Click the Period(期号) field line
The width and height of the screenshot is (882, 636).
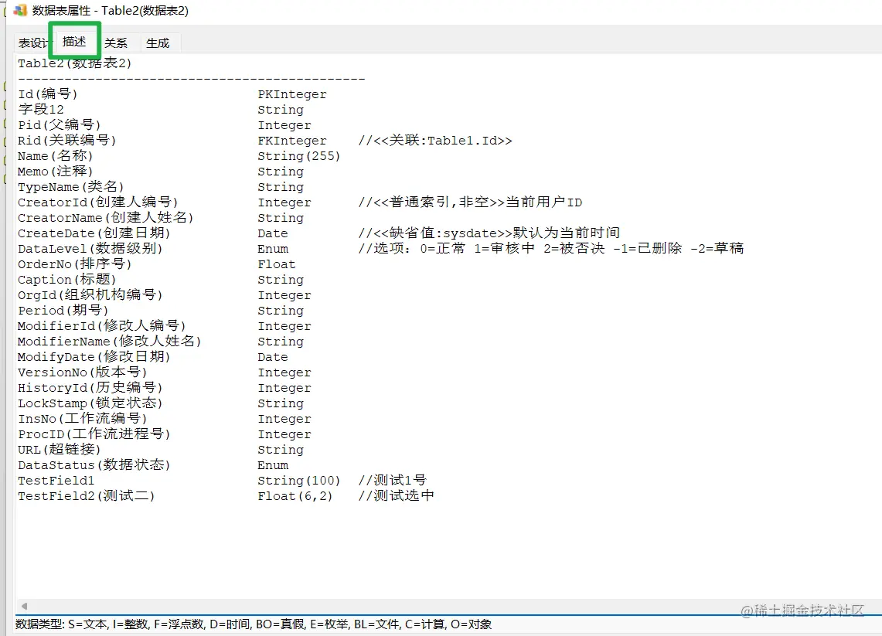click(63, 311)
